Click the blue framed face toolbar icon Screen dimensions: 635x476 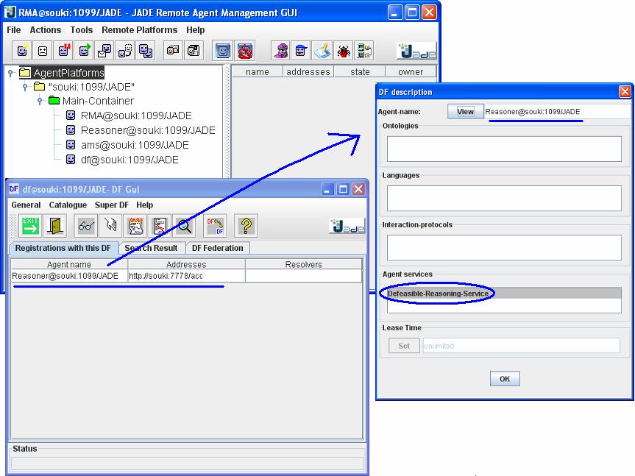coord(223,51)
